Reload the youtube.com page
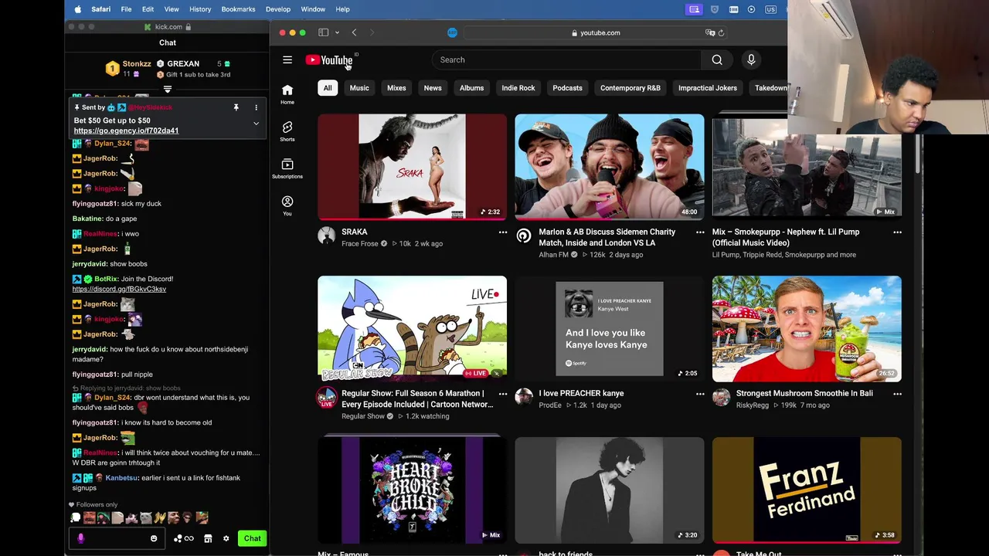 (721, 32)
